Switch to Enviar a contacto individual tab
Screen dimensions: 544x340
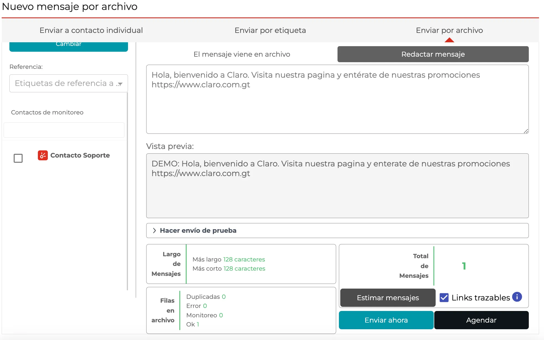pos(91,30)
